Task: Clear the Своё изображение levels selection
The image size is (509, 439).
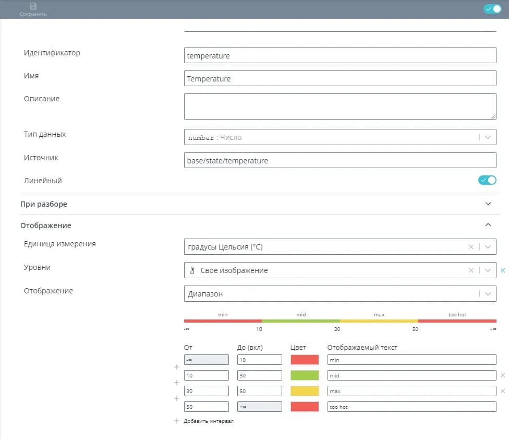Action: 471,270
